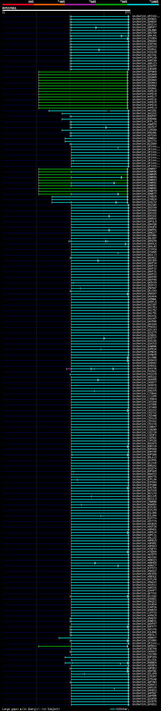
Task: Select hit label UniRef100_A8N407
Action: 144,638
